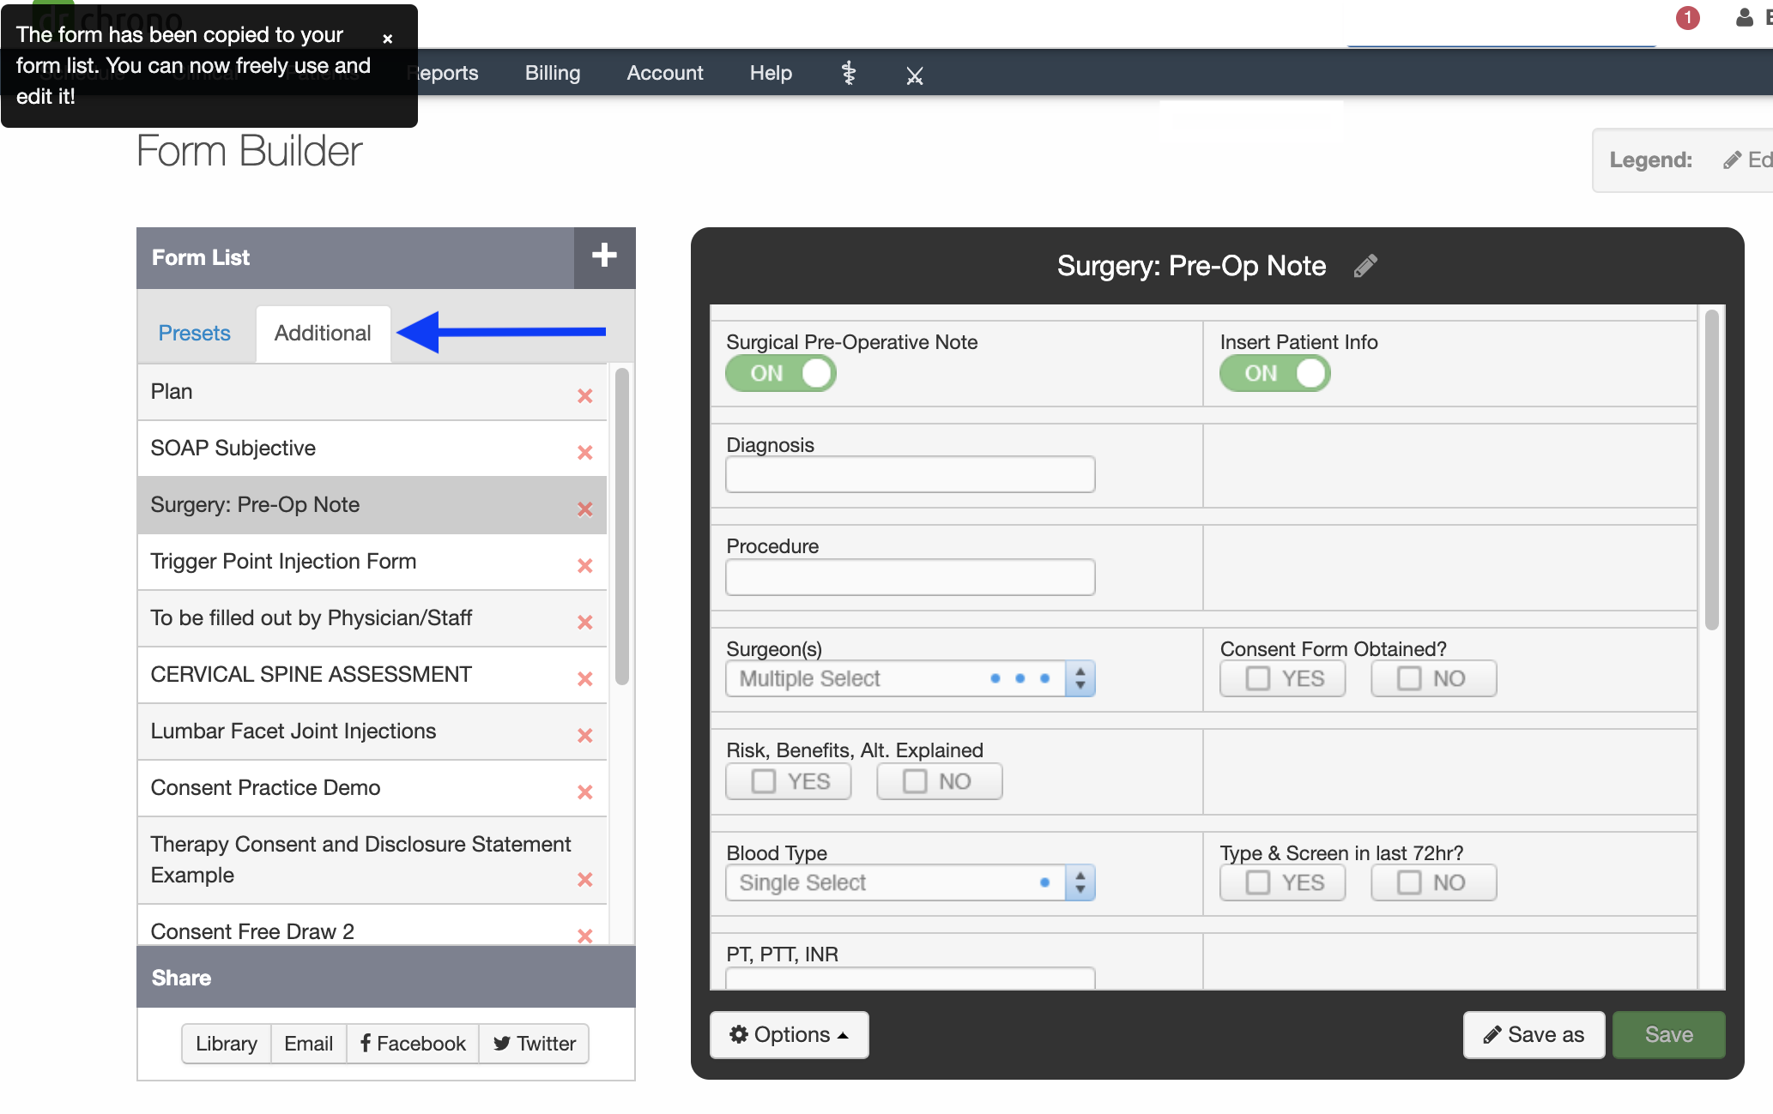The height and width of the screenshot is (1114, 1773).
Task: Click the Save button
Action: click(x=1668, y=1034)
